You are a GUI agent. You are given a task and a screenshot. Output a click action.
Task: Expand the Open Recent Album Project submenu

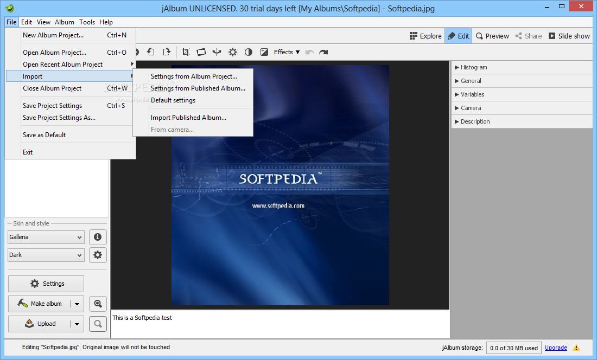(71, 64)
